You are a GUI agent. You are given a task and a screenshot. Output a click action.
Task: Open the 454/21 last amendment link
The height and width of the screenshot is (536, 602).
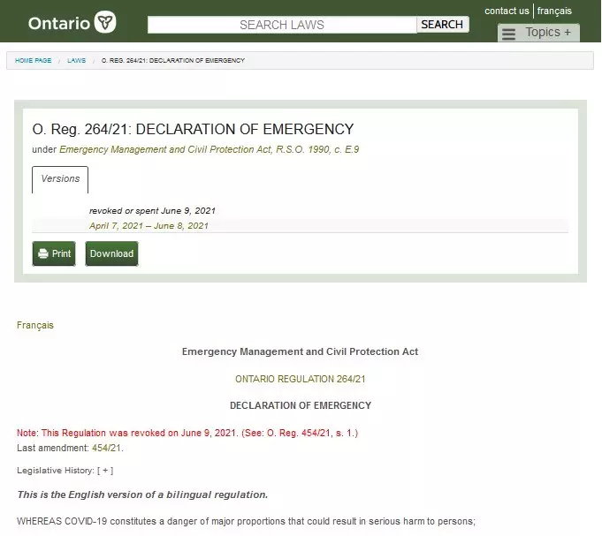106,448
